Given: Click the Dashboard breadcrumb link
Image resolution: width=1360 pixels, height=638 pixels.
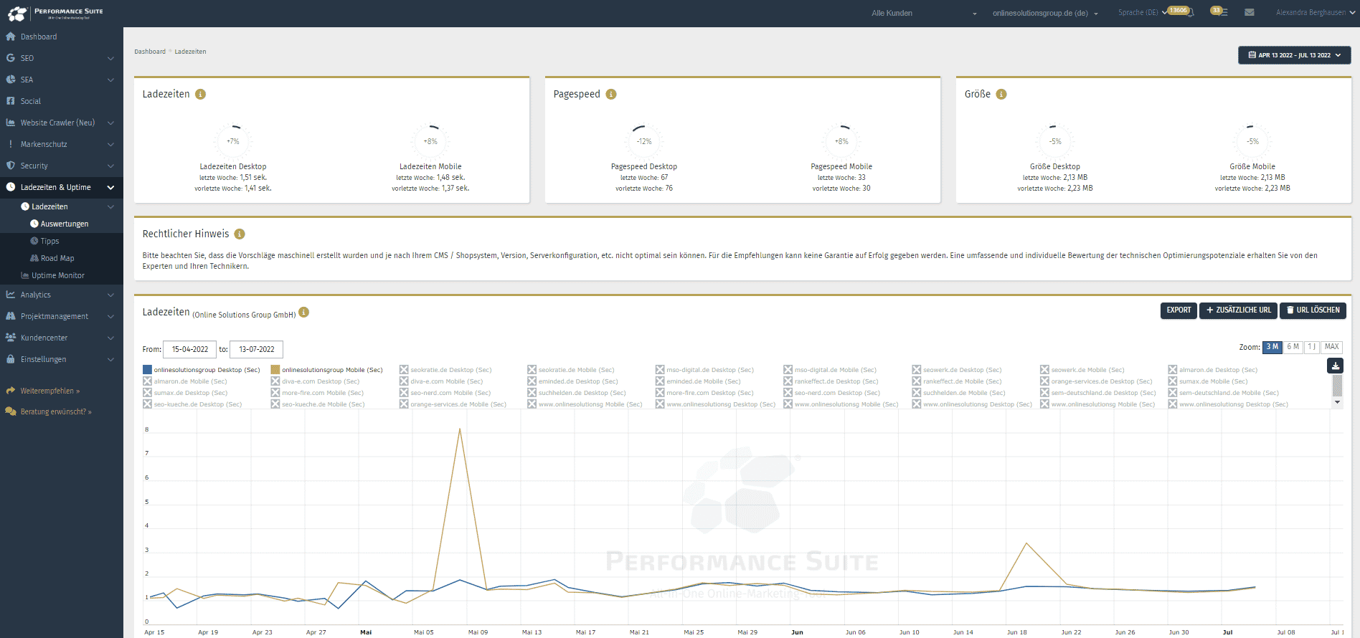Looking at the screenshot, I should pyautogui.click(x=150, y=52).
